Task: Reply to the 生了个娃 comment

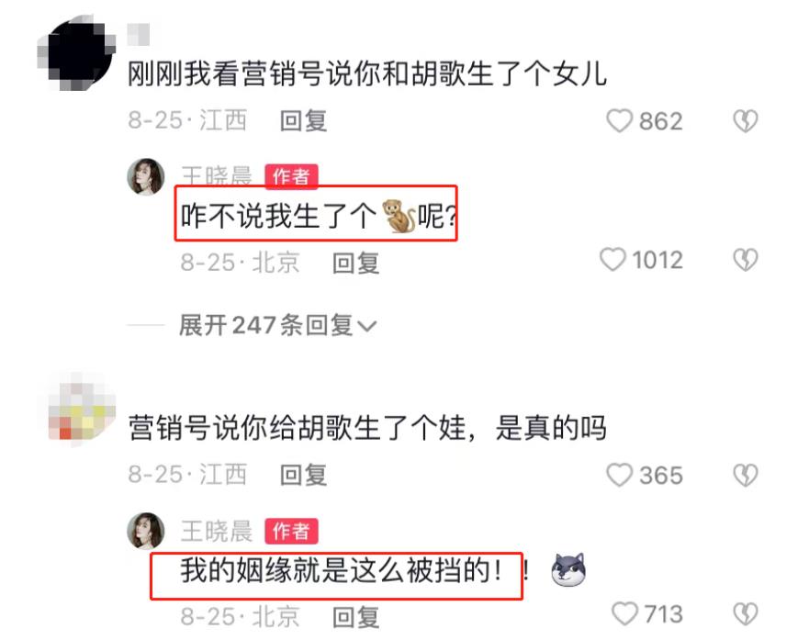Action: pos(303,475)
